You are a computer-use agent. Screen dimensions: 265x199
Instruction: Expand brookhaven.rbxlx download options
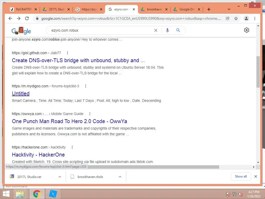pyautogui.click(x=120, y=177)
